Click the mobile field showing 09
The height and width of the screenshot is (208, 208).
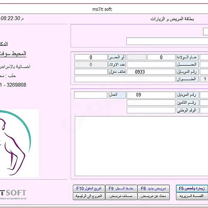[151, 95]
